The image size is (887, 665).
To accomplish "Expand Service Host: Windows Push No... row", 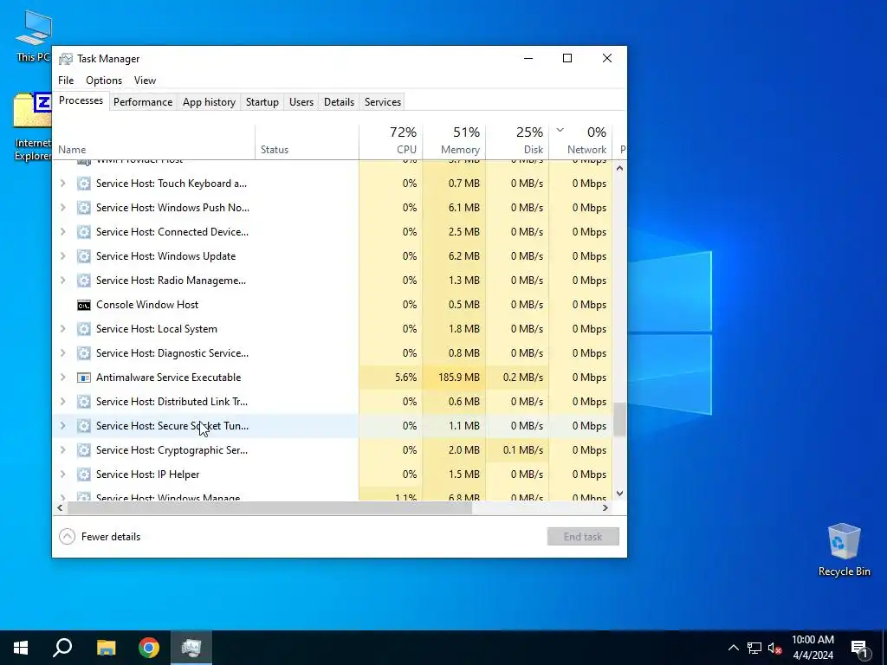I will 62,208.
